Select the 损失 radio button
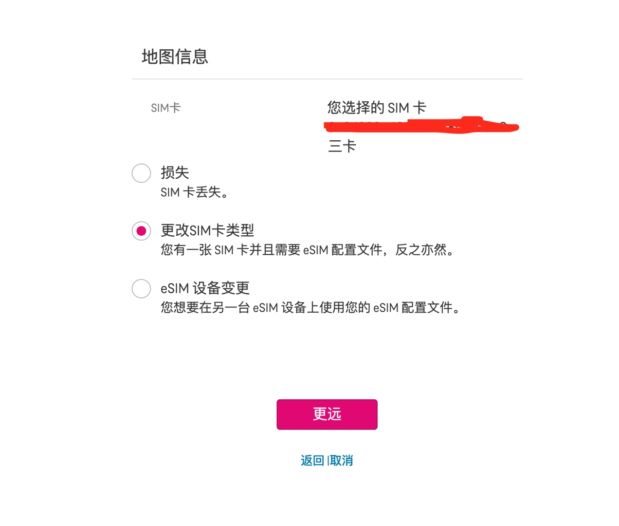The image size is (619, 526). pyautogui.click(x=141, y=173)
